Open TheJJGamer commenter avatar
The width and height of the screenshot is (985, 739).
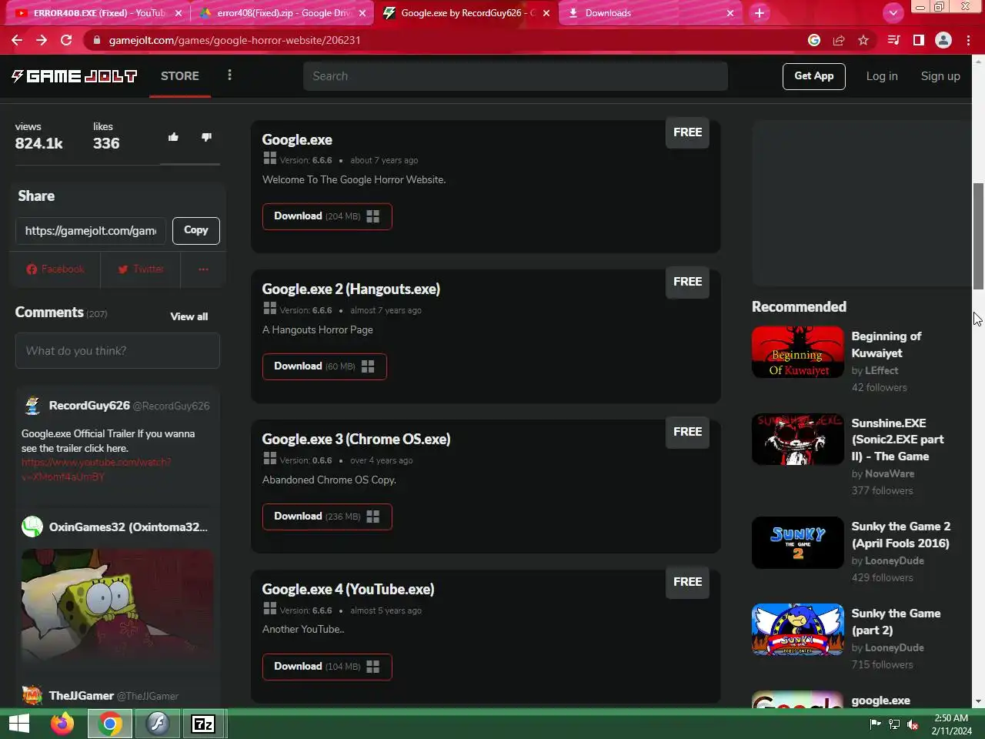(x=32, y=695)
